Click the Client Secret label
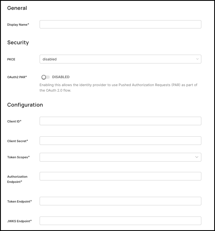 (17, 141)
